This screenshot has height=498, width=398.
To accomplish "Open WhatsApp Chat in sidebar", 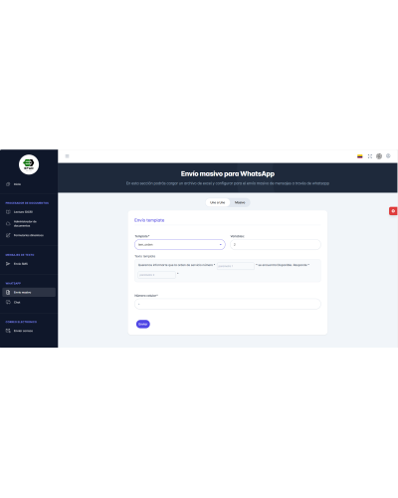I will (13, 302).
